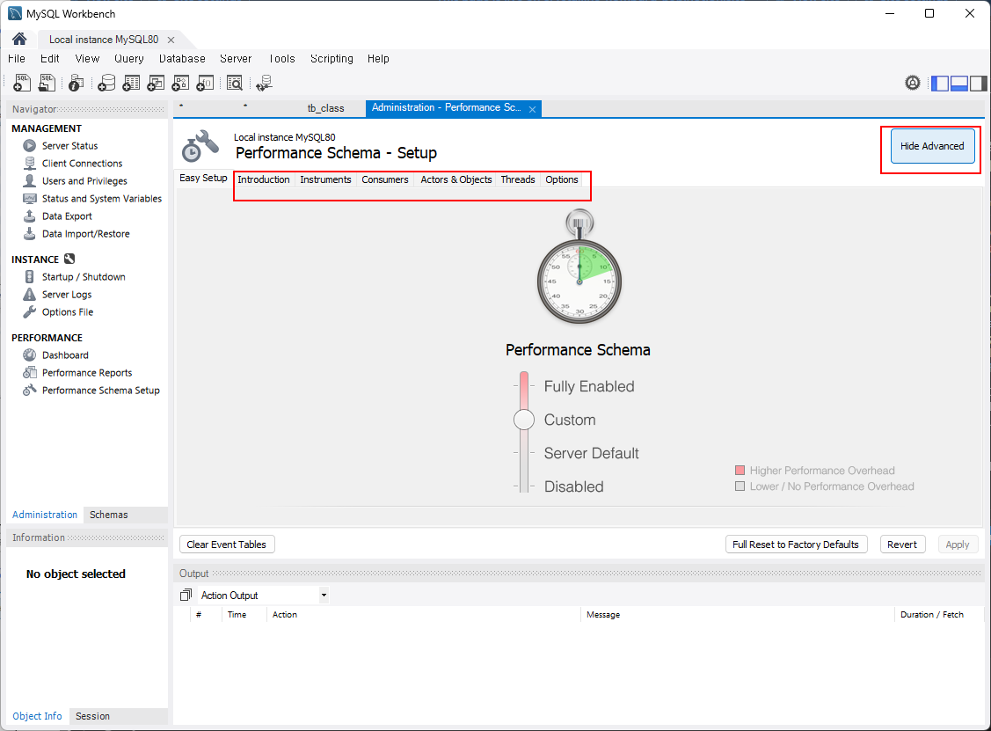Switch to the Easy Setup tab
This screenshot has height=731, width=991.
click(203, 179)
